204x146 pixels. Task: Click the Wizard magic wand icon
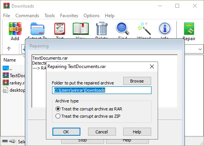(144, 28)
